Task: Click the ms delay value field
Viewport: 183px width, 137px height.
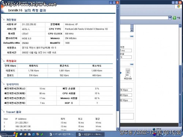Action: [x=126, y=50]
